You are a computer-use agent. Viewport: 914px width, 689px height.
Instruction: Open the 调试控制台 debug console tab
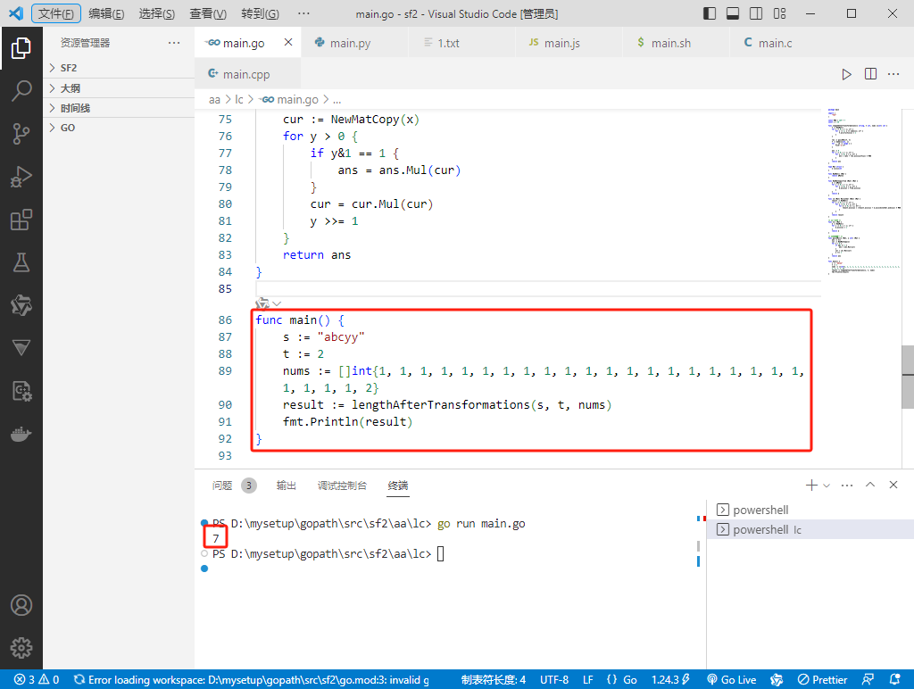[342, 485]
